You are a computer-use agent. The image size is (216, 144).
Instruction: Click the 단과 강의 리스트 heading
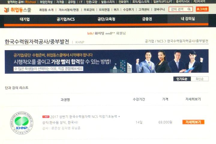click(17, 88)
